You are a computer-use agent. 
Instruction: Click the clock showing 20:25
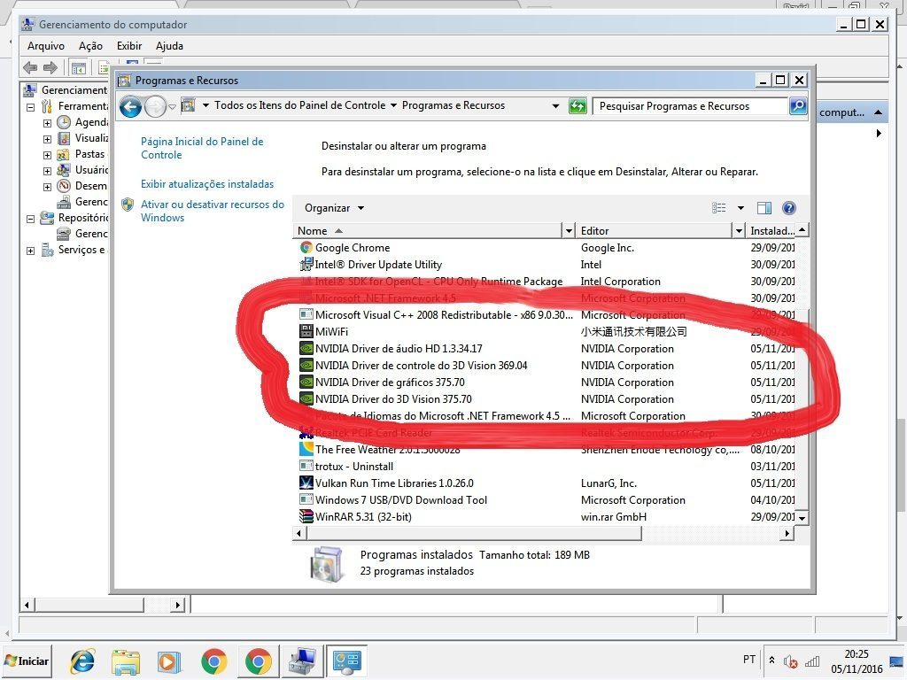click(857, 654)
